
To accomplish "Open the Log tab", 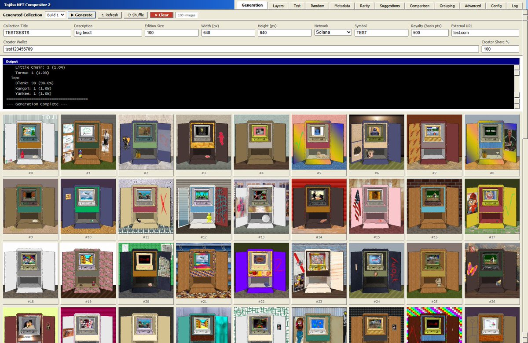I will pos(515,6).
